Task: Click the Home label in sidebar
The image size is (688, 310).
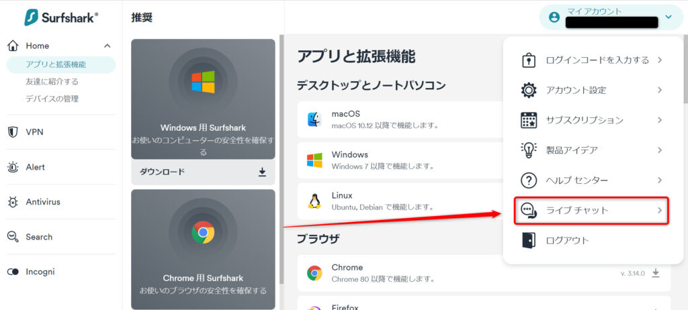Action: [38, 46]
